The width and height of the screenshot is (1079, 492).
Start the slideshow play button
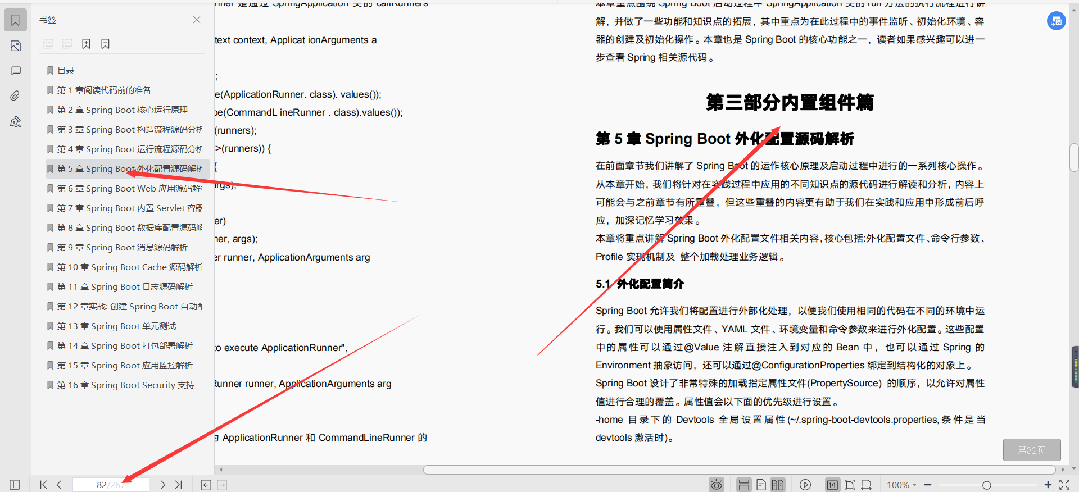(805, 485)
